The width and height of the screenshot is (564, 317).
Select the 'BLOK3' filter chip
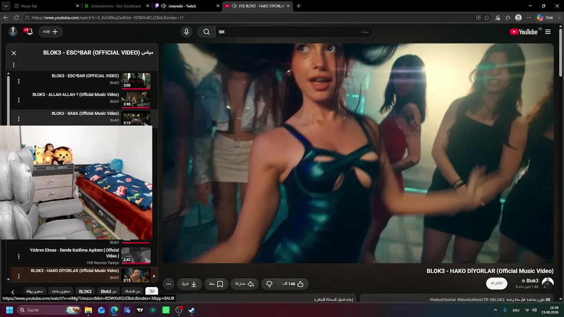pos(85,291)
